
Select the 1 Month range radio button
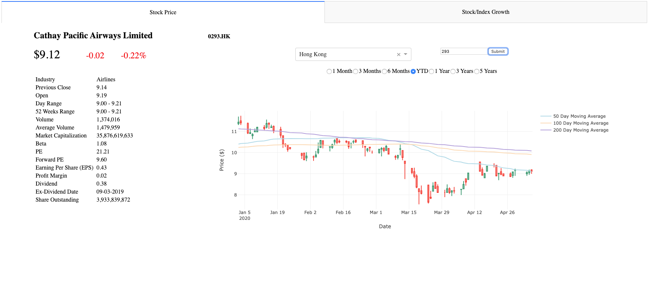point(329,71)
